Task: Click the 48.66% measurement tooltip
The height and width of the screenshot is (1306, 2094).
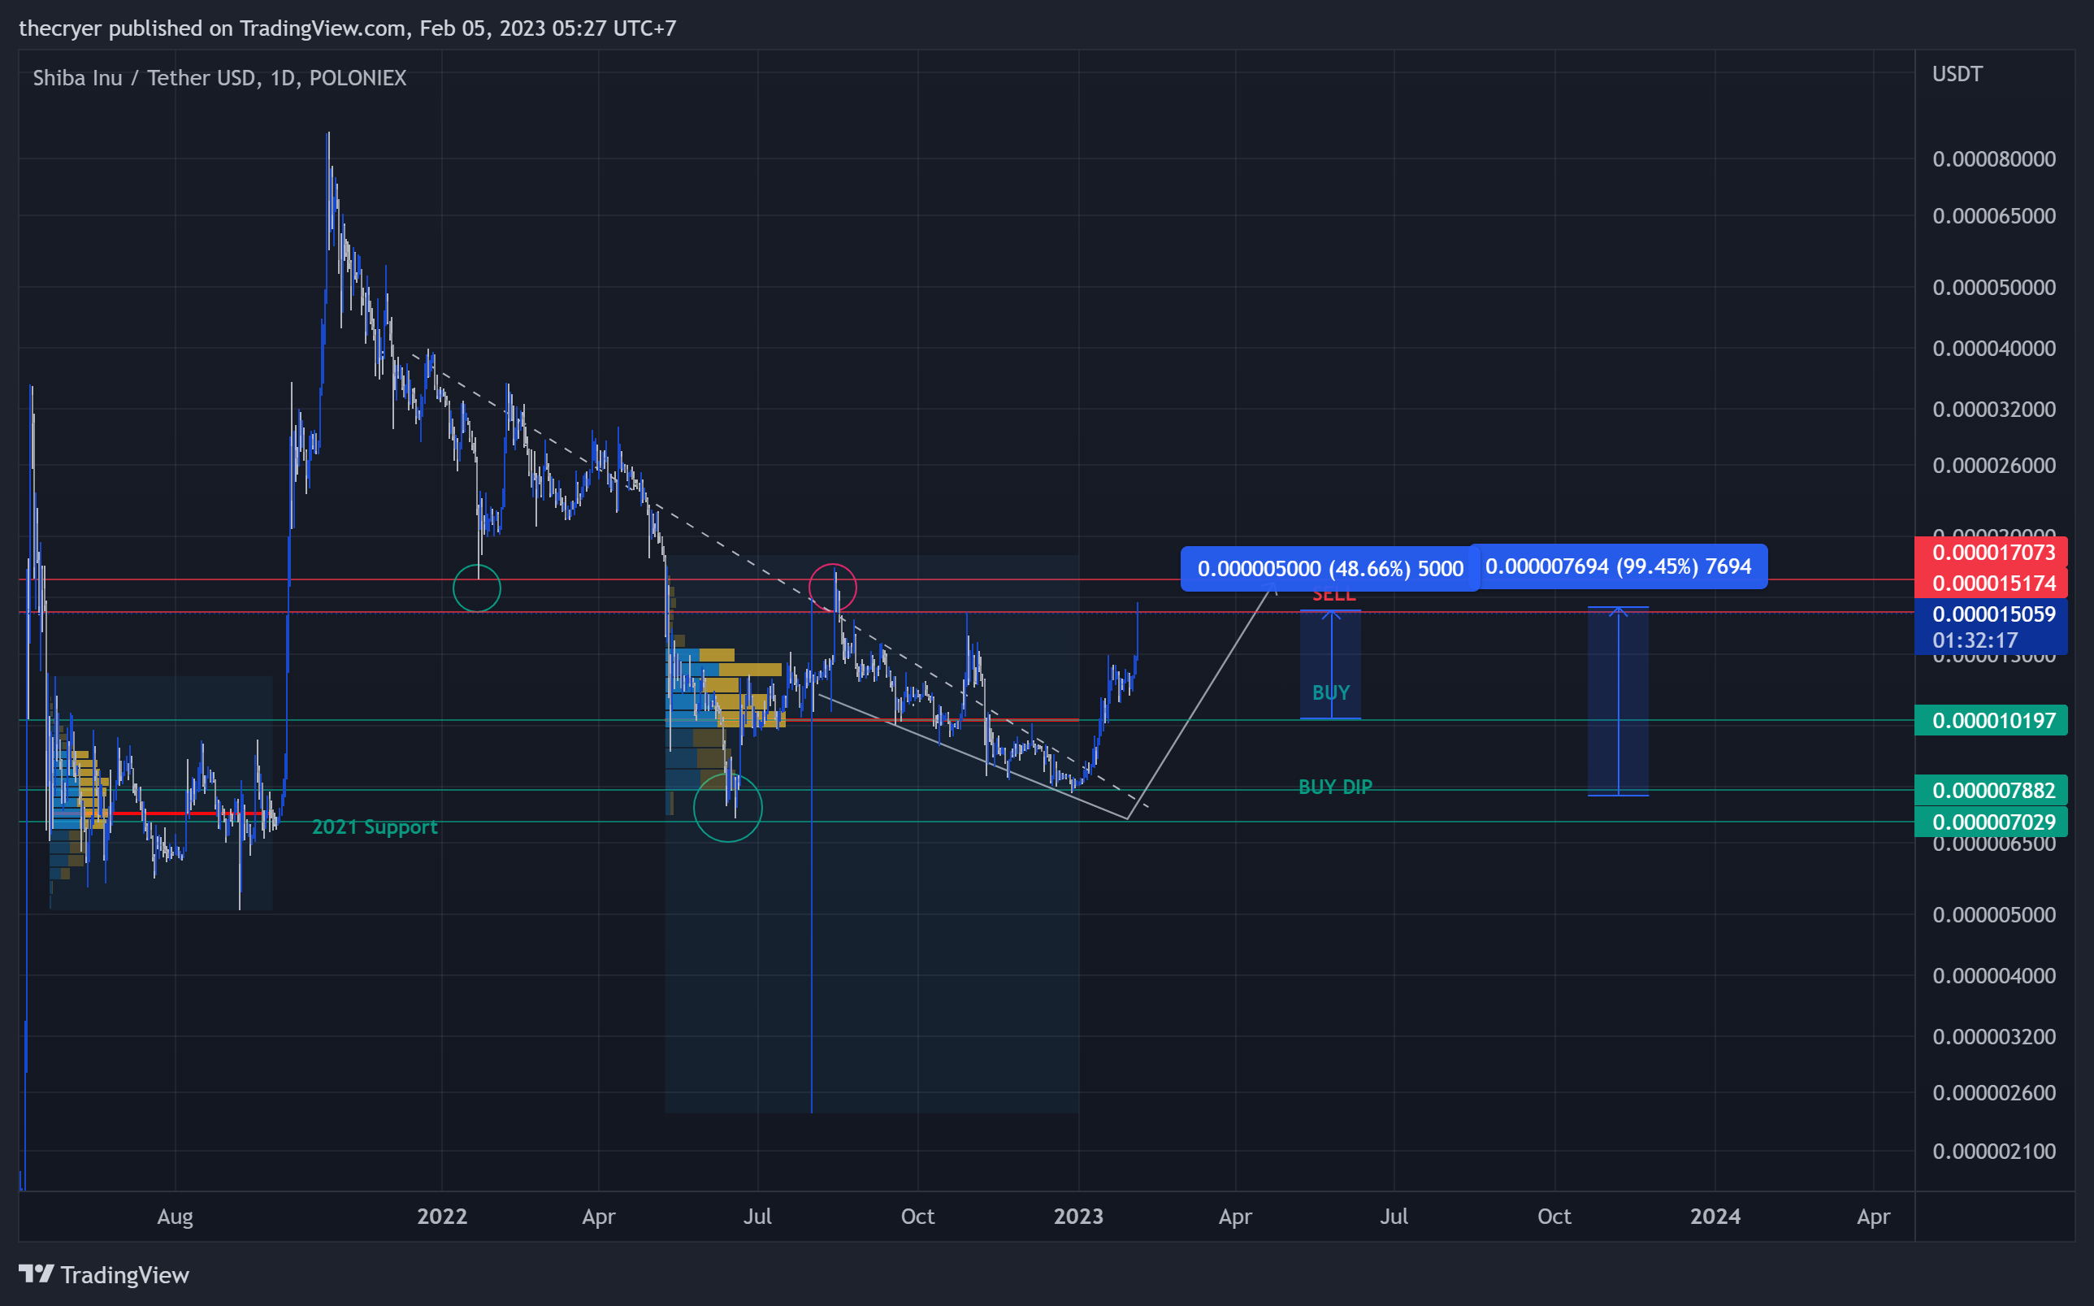Action: 1330,568
